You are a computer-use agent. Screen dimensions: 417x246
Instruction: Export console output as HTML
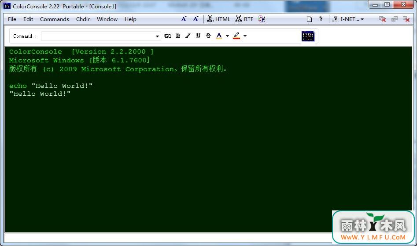coord(218,19)
